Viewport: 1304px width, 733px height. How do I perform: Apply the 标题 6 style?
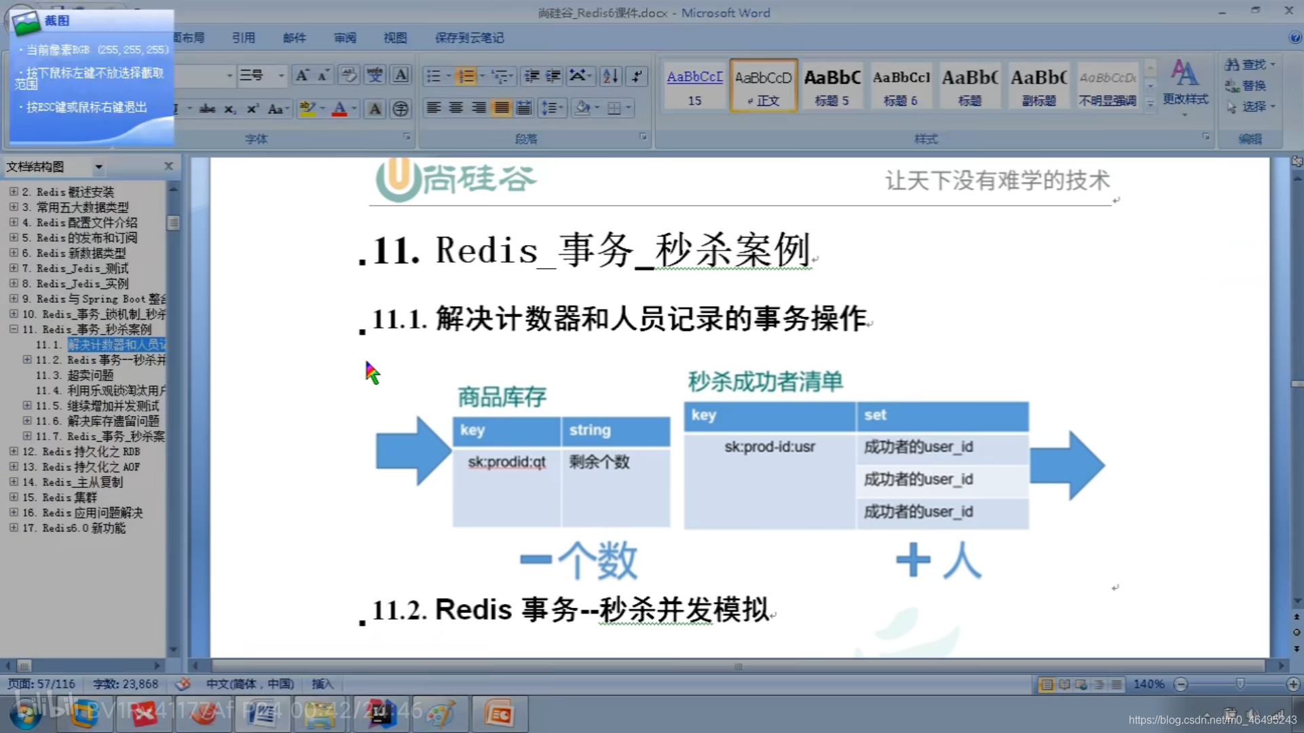pyautogui.click(x=901, y=86)
